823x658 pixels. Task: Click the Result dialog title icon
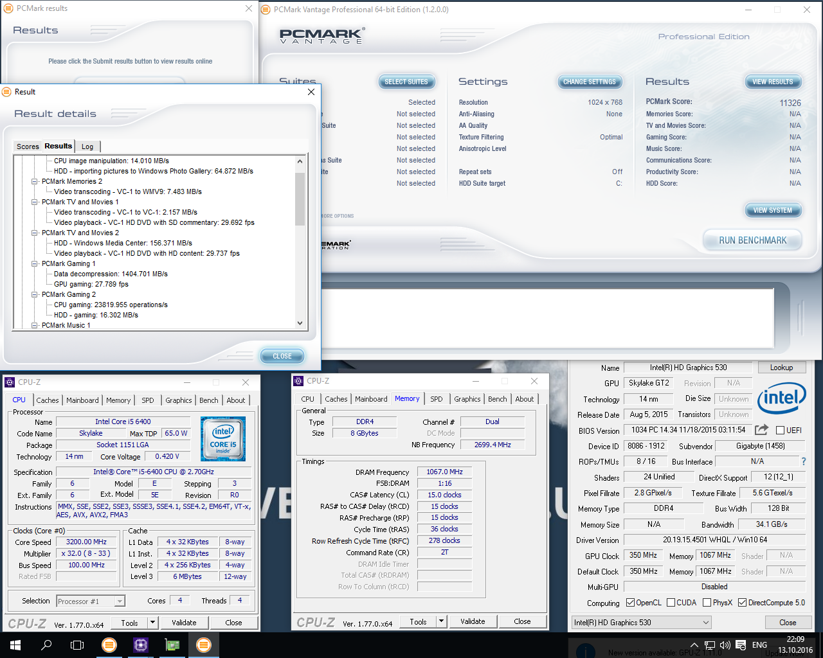[x=7, y=92]
